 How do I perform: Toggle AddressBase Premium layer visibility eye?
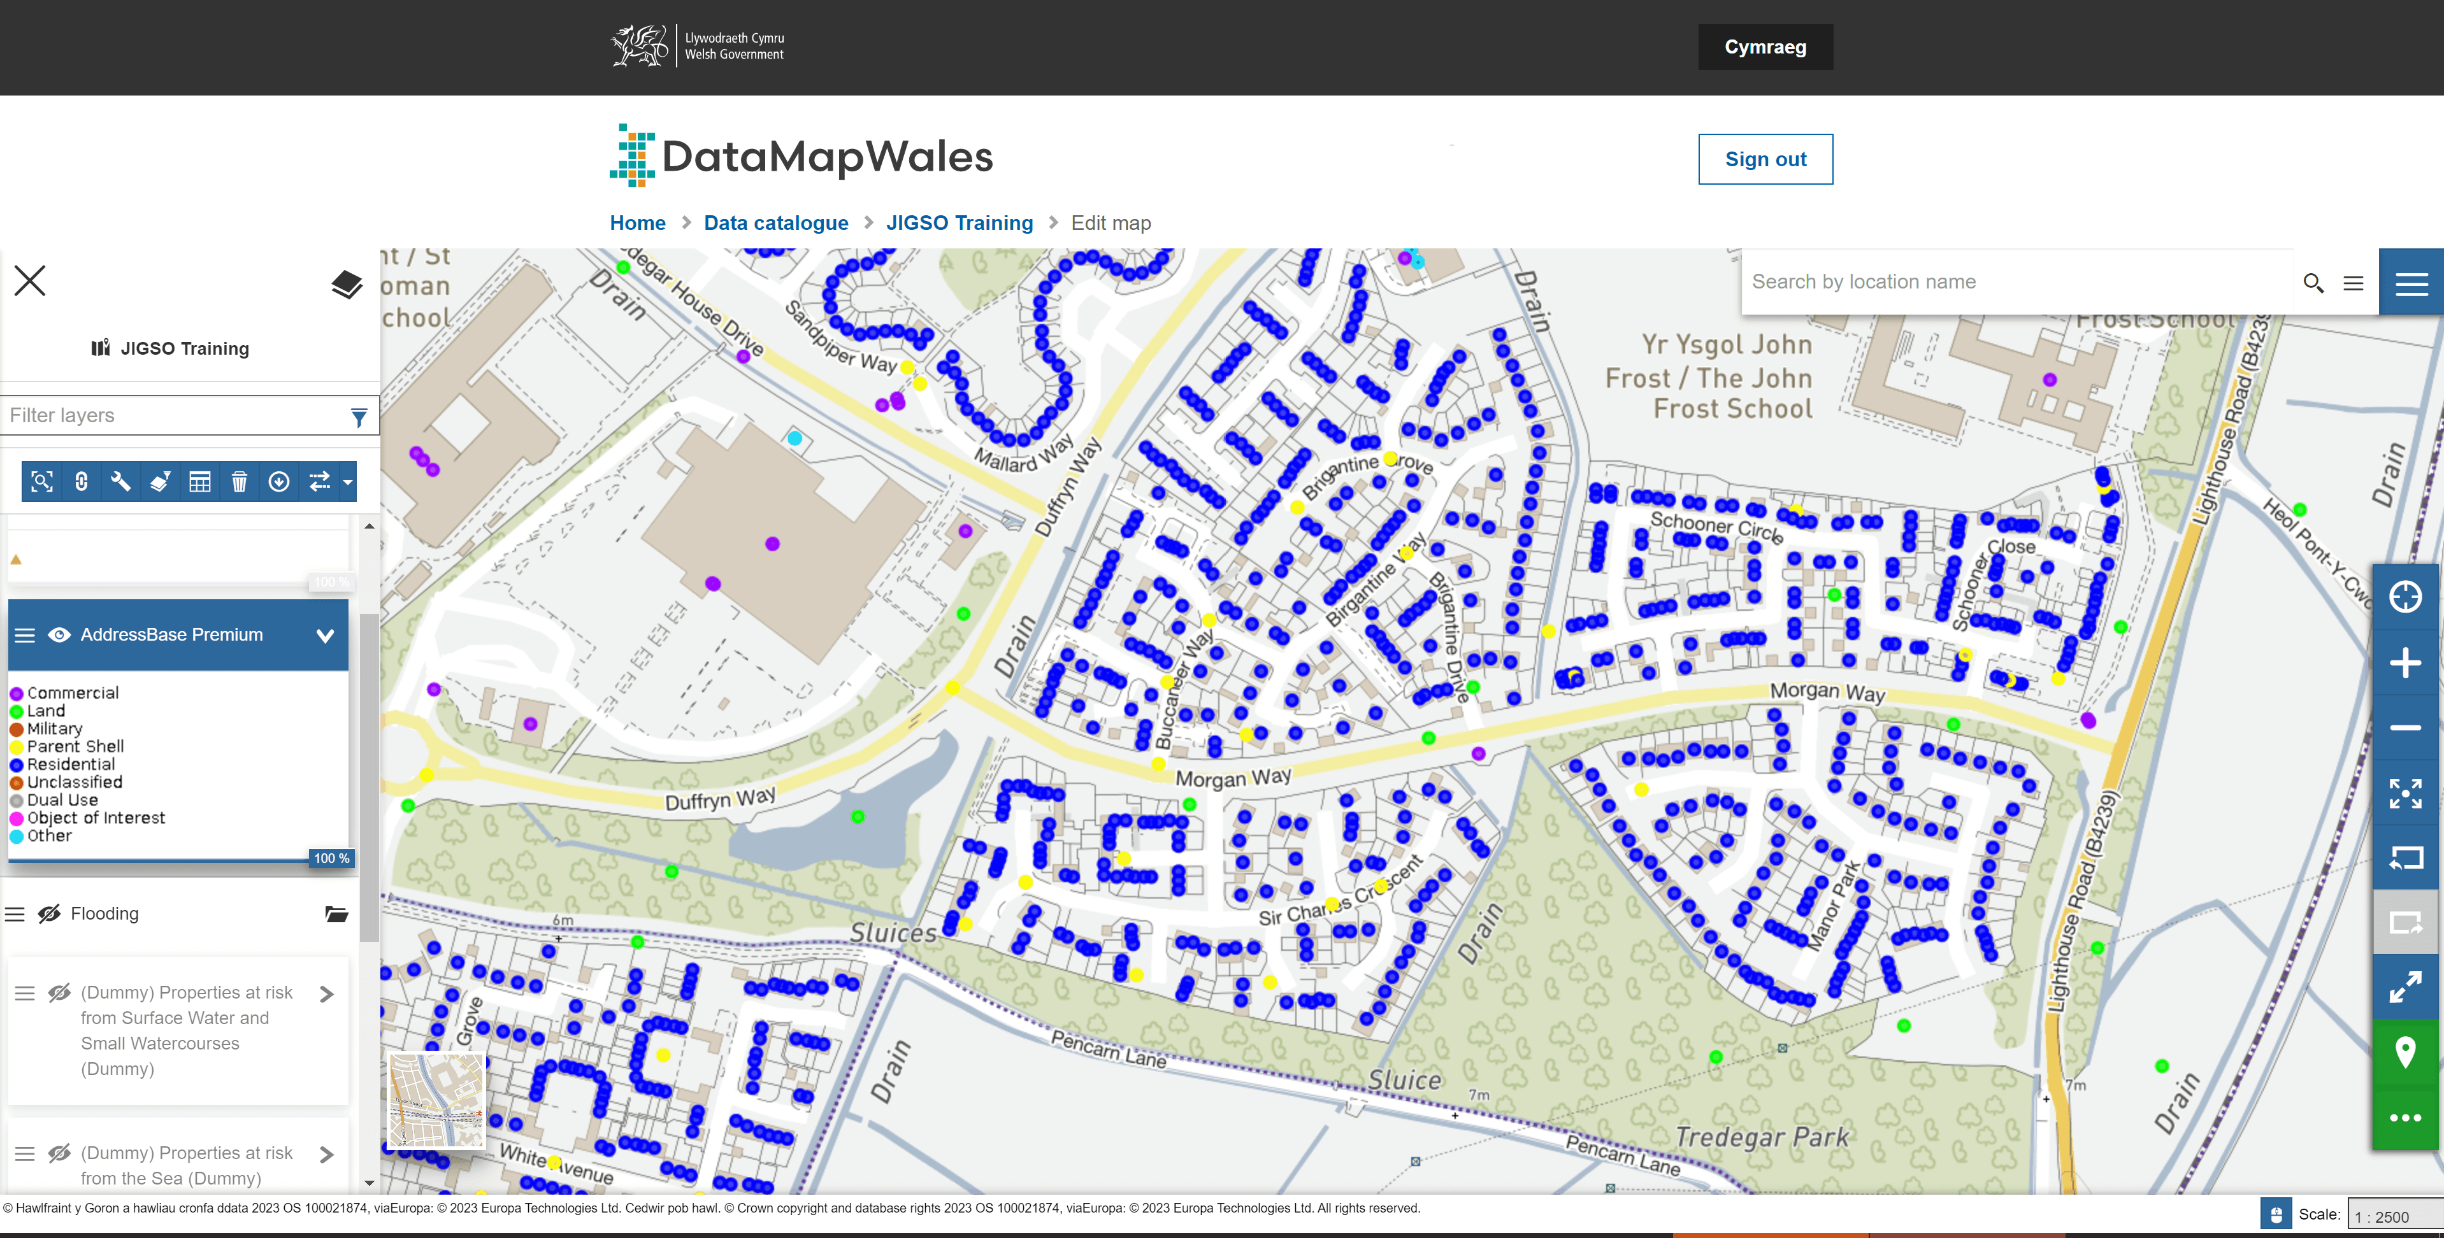(59, 635)
